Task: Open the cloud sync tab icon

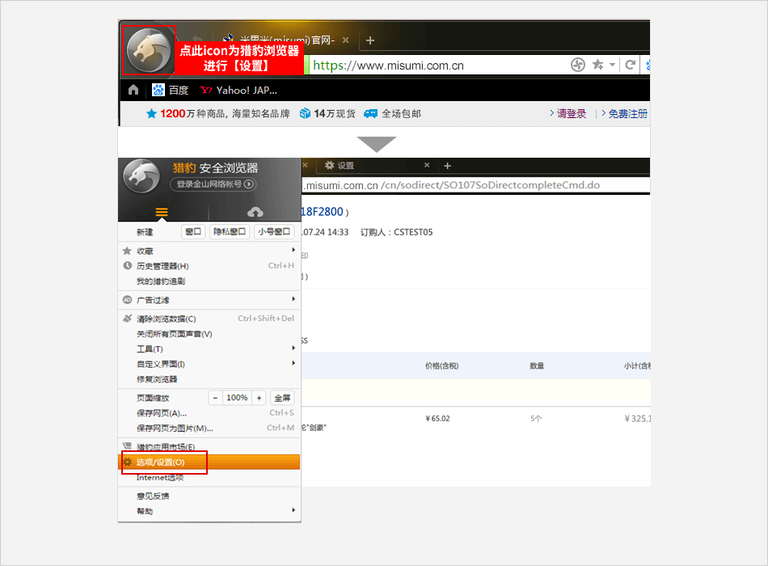Action: 255,212
